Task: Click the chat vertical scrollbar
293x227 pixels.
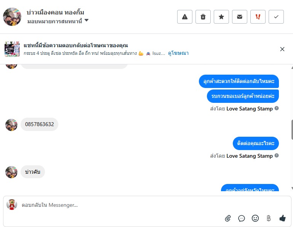Action: 291,129
